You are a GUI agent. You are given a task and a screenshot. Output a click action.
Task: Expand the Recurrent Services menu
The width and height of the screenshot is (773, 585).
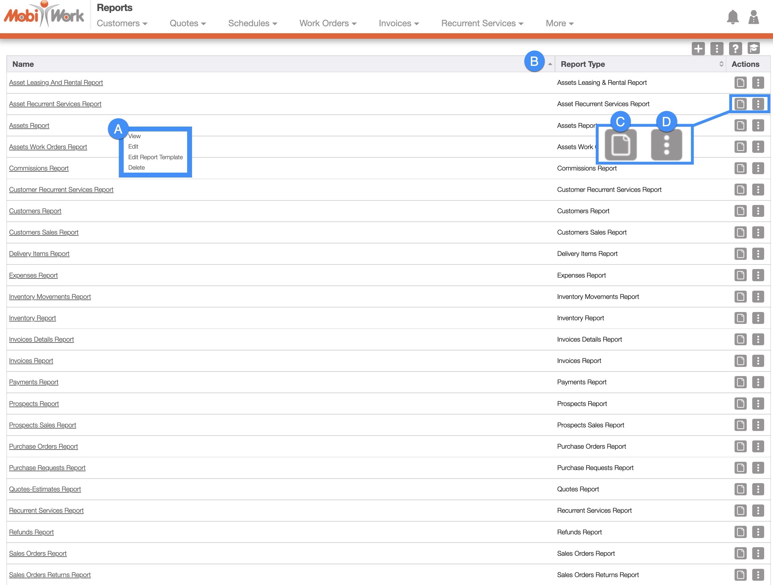tap(482, 23)
